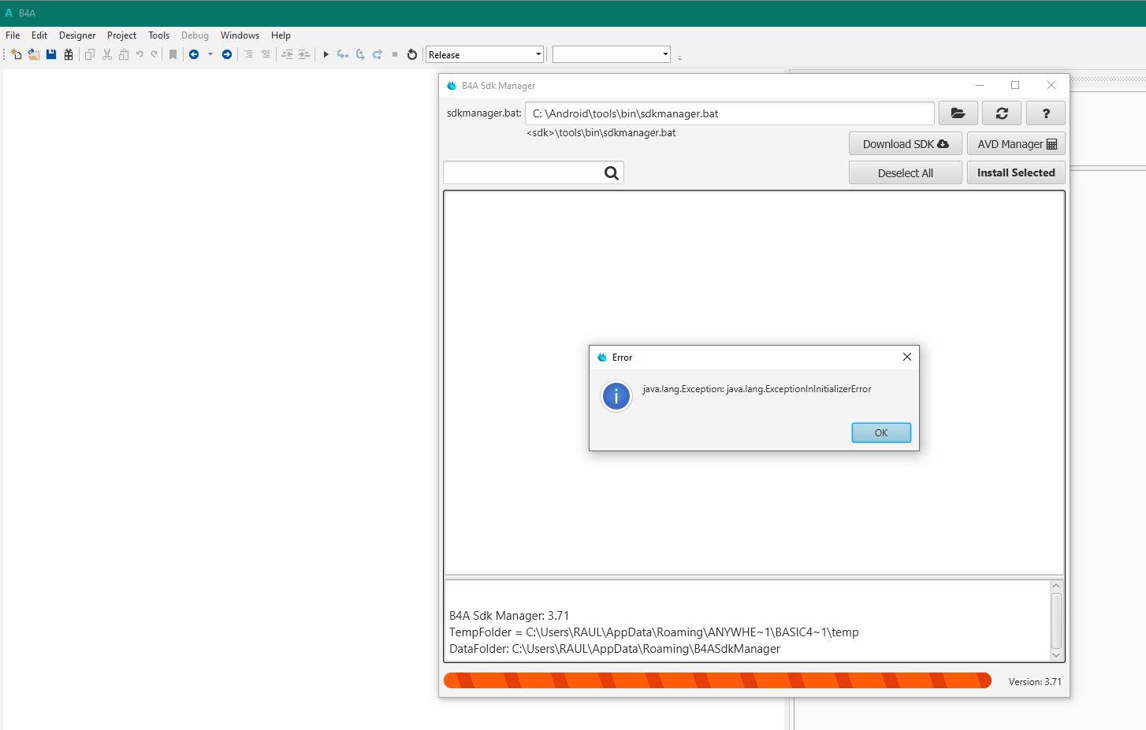Screen dimensions: 1146x730
Task: Click the Deselect All button
Action: [x=906, y=173]
